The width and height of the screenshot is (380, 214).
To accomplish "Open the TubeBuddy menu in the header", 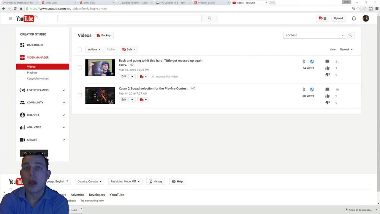I will [322, 18].
